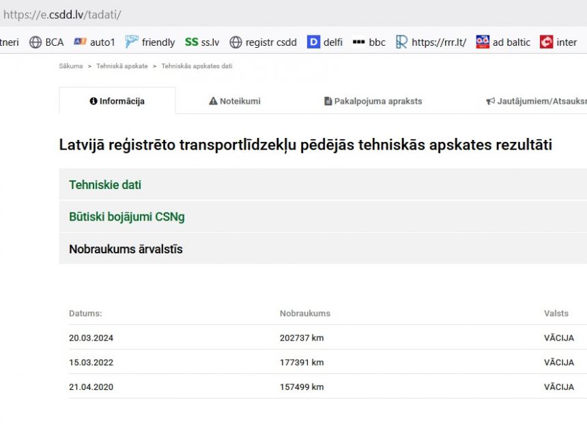Expand the Būtiski bojājumi CSNg section

(x=323, y=217)
